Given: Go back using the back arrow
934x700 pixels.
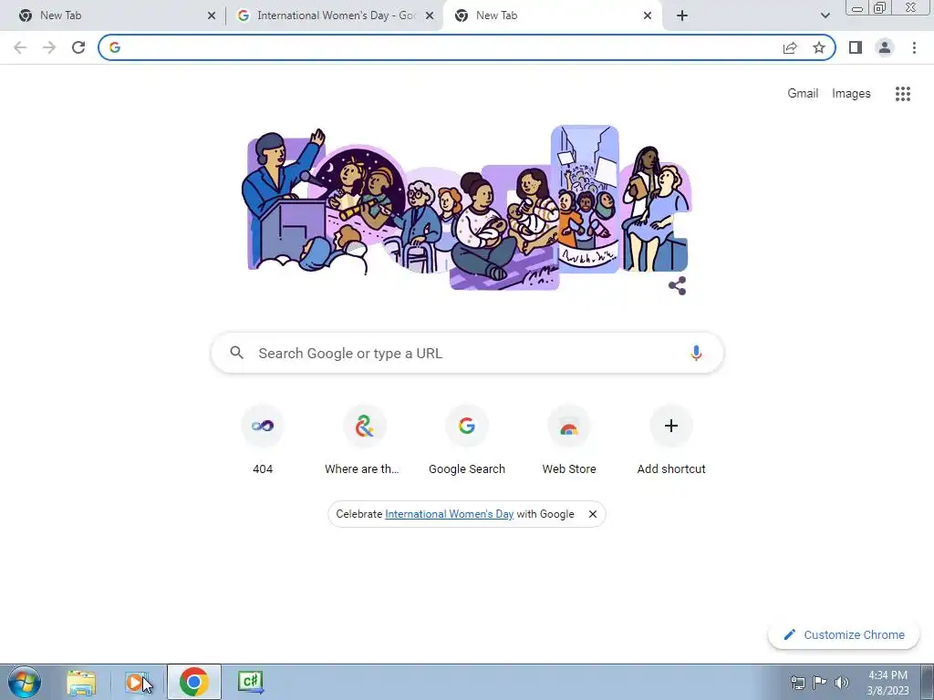Looking at the screenshot, I should (x=20, y=47).
